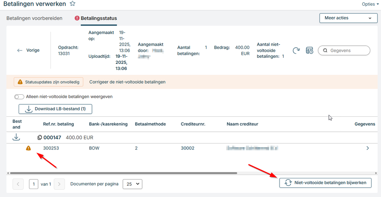Switch to Betalingen voorbereiden tab
The height and width of the screenshot is (197, 381).
coord(34,18)
